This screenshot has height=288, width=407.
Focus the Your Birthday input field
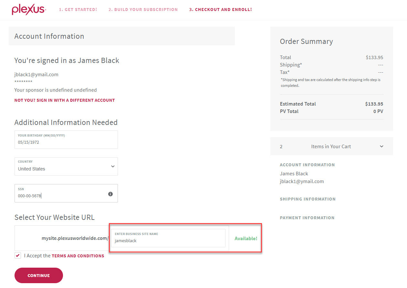coord(66,139)
